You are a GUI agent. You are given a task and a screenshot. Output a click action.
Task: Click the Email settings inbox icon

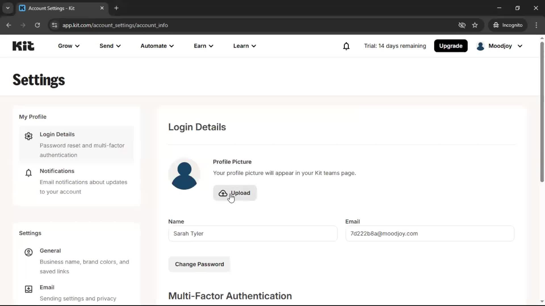(28, 289)
